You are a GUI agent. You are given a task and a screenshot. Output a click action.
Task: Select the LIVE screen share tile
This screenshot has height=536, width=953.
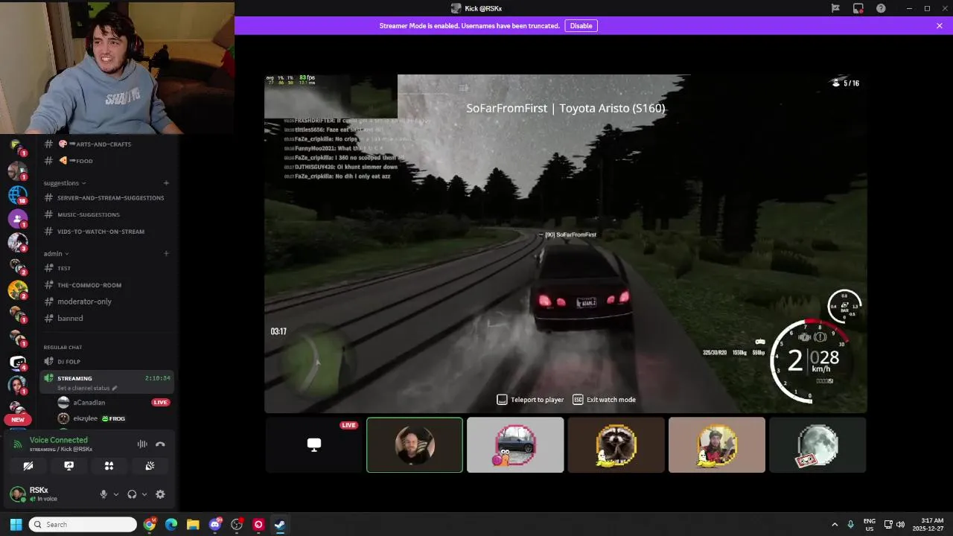313,444
